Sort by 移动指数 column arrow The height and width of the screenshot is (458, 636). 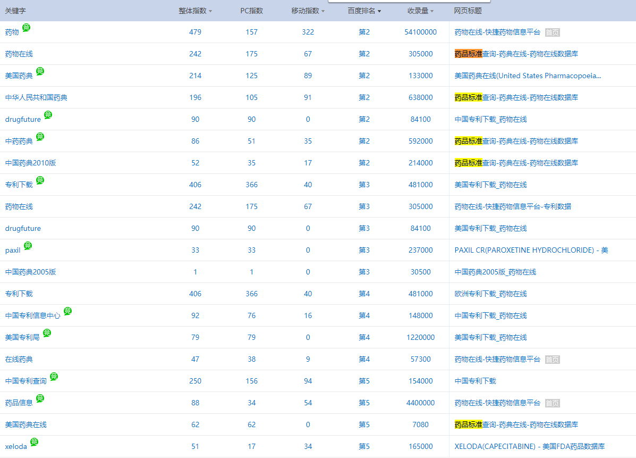[x=323, y=11]
